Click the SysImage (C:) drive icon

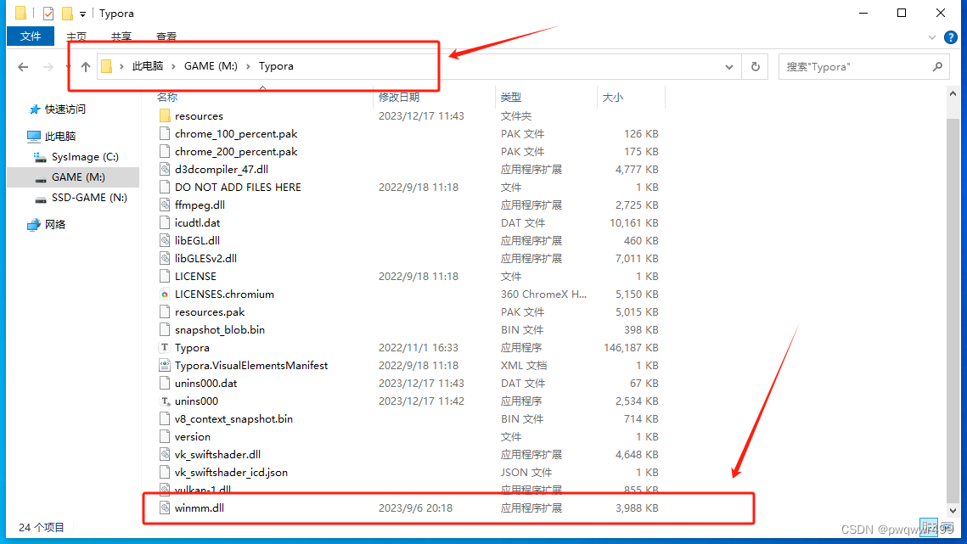[x=40, y=157]
